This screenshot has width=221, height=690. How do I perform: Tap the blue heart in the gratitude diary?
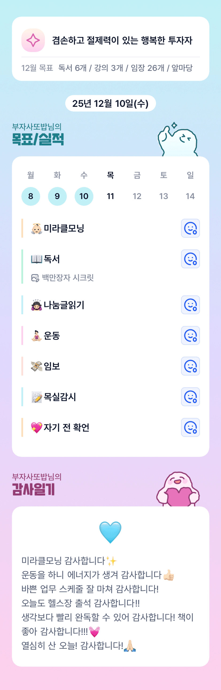pos(110,532)
